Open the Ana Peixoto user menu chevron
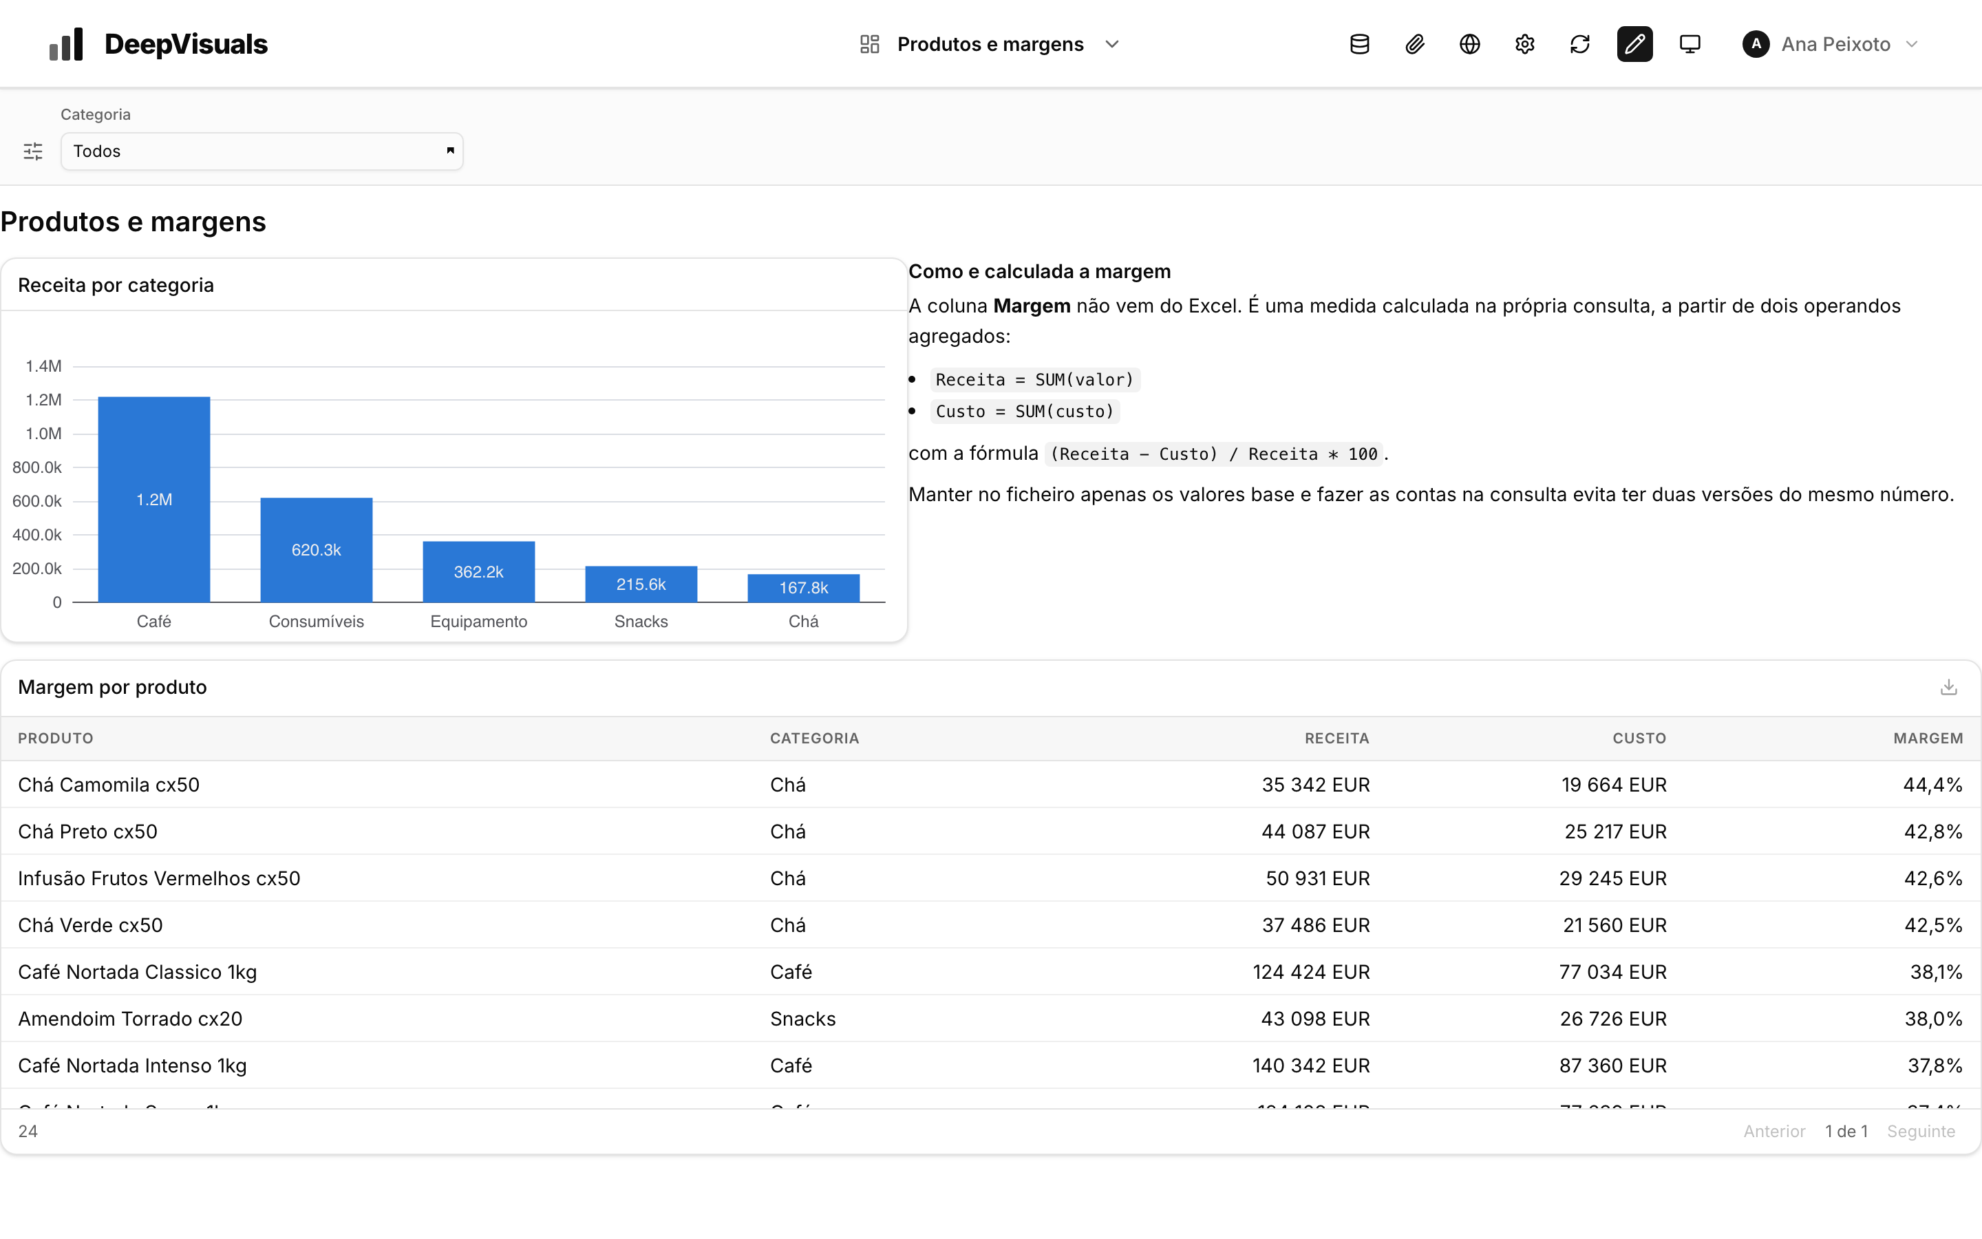The height and width of the screenshot is (1239, 1982). (x=1912, y=44)
